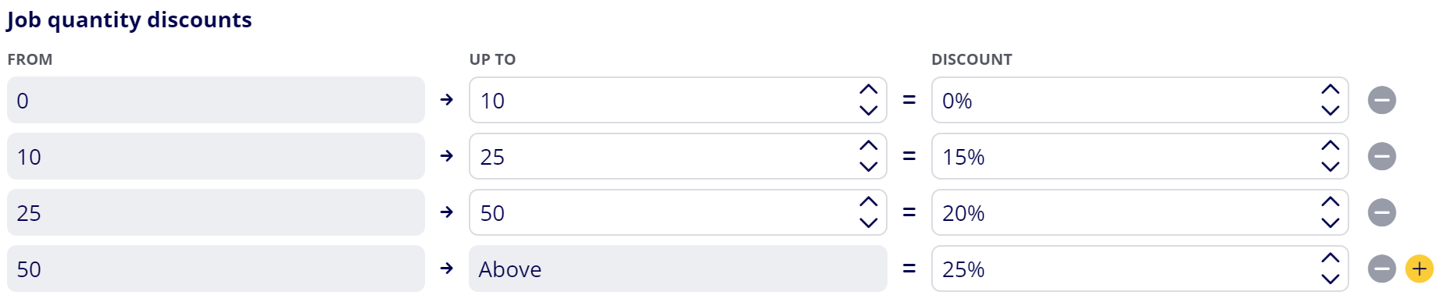Increase the 0% discount value
This screenshot has width=1443, height=306.
point(1330,90)
